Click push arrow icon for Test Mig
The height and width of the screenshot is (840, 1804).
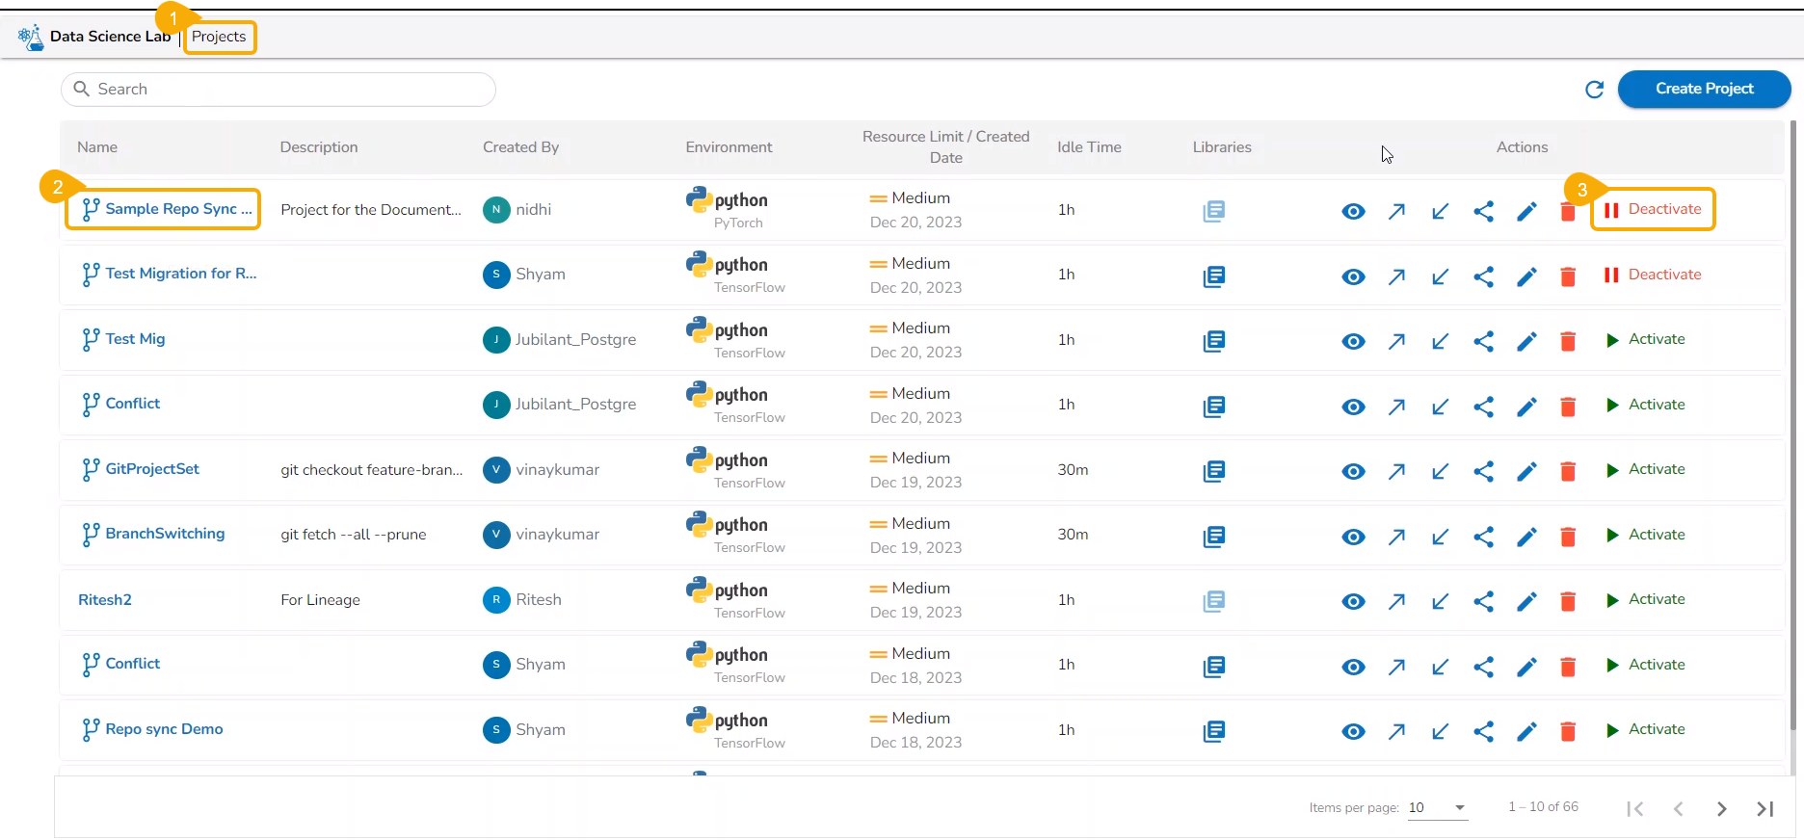click(x=1396, y=341)
